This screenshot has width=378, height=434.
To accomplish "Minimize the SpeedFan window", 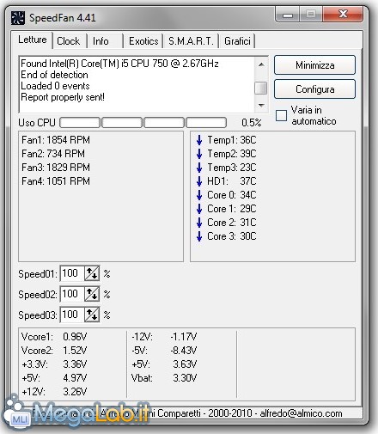I will [x=288, y=15].
